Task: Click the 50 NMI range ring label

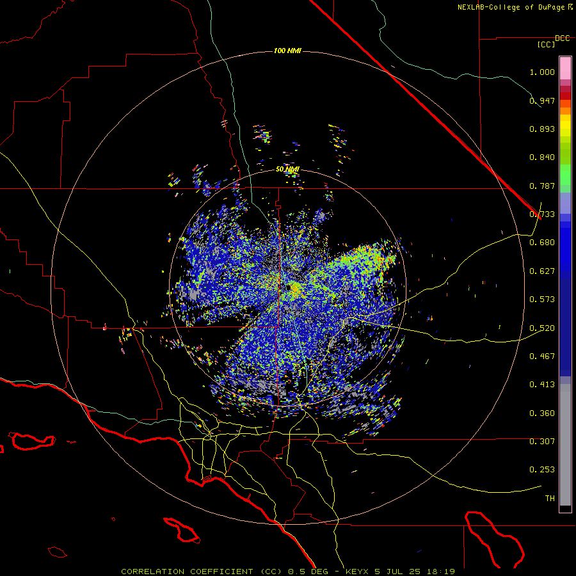Action: [x=287, y=170]
